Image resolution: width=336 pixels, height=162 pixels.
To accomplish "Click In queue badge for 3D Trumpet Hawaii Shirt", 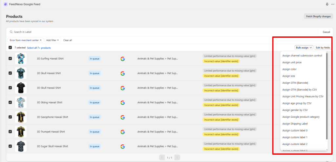I will point(94,132).
